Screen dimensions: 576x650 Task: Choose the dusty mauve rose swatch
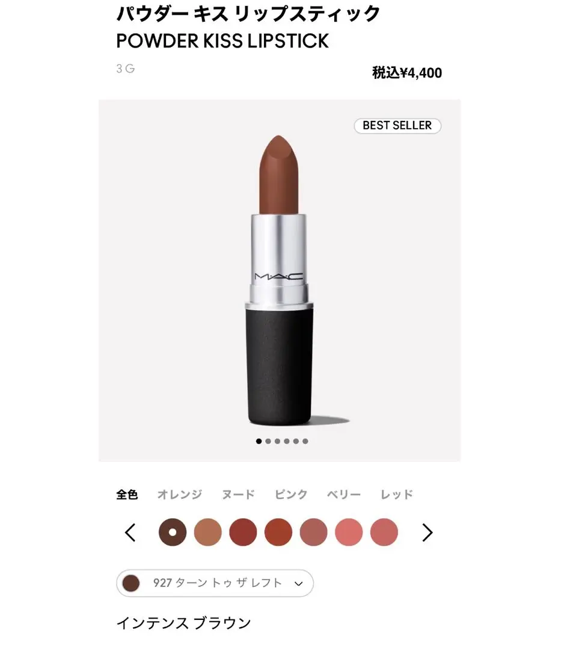click(x=313, y=532)
